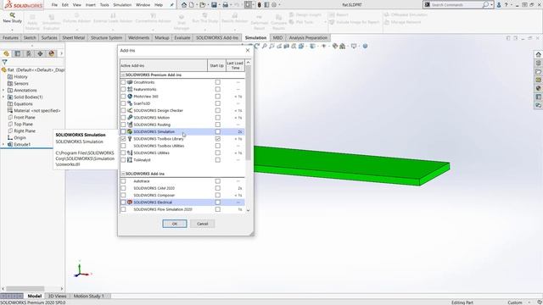The width and height of the screenshot is (543, 305).
Task: Select the Model bottom tab
Action: click(x=35, y=296)
